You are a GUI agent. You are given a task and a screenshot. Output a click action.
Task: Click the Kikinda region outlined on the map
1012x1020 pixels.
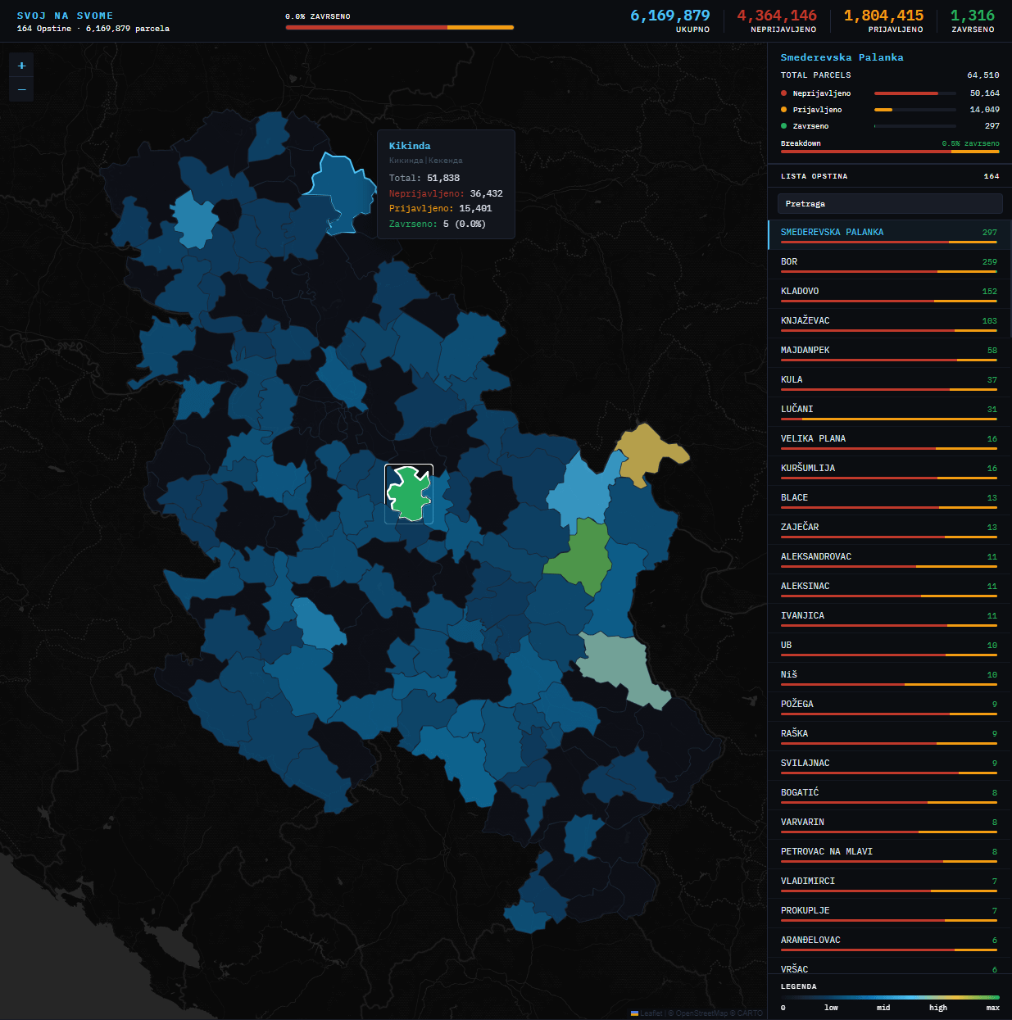[340, 193]
